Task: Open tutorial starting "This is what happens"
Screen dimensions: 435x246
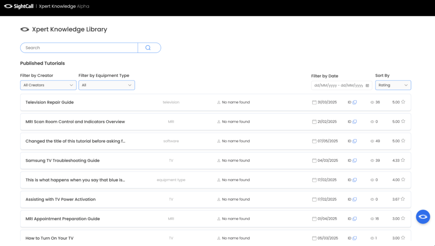Action: coord(75,180)
